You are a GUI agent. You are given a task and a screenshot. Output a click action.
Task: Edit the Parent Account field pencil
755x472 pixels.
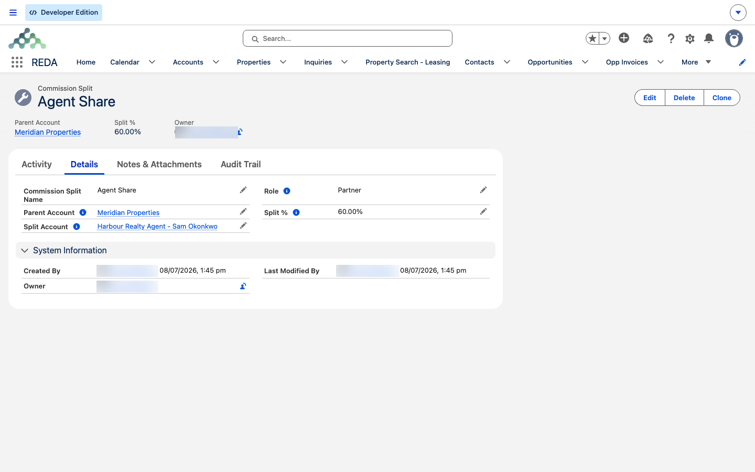click(x=243, y=211)
